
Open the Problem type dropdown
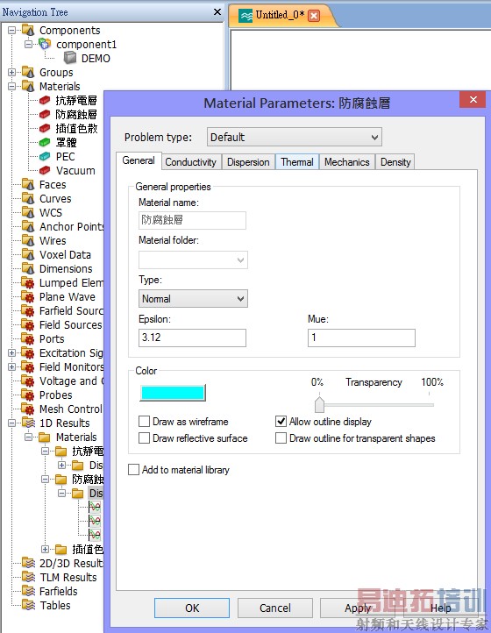coord(295,138)
